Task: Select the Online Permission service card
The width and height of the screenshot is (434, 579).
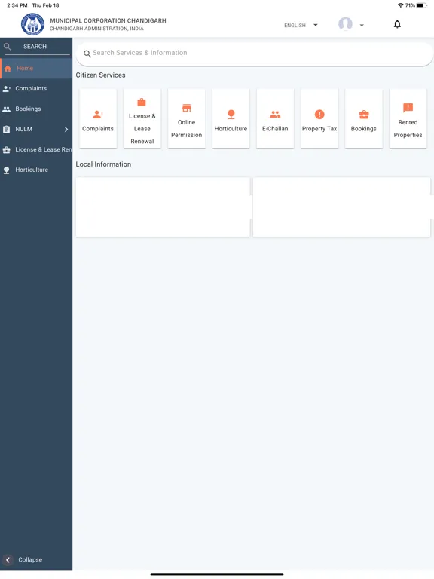Action: 186,118
